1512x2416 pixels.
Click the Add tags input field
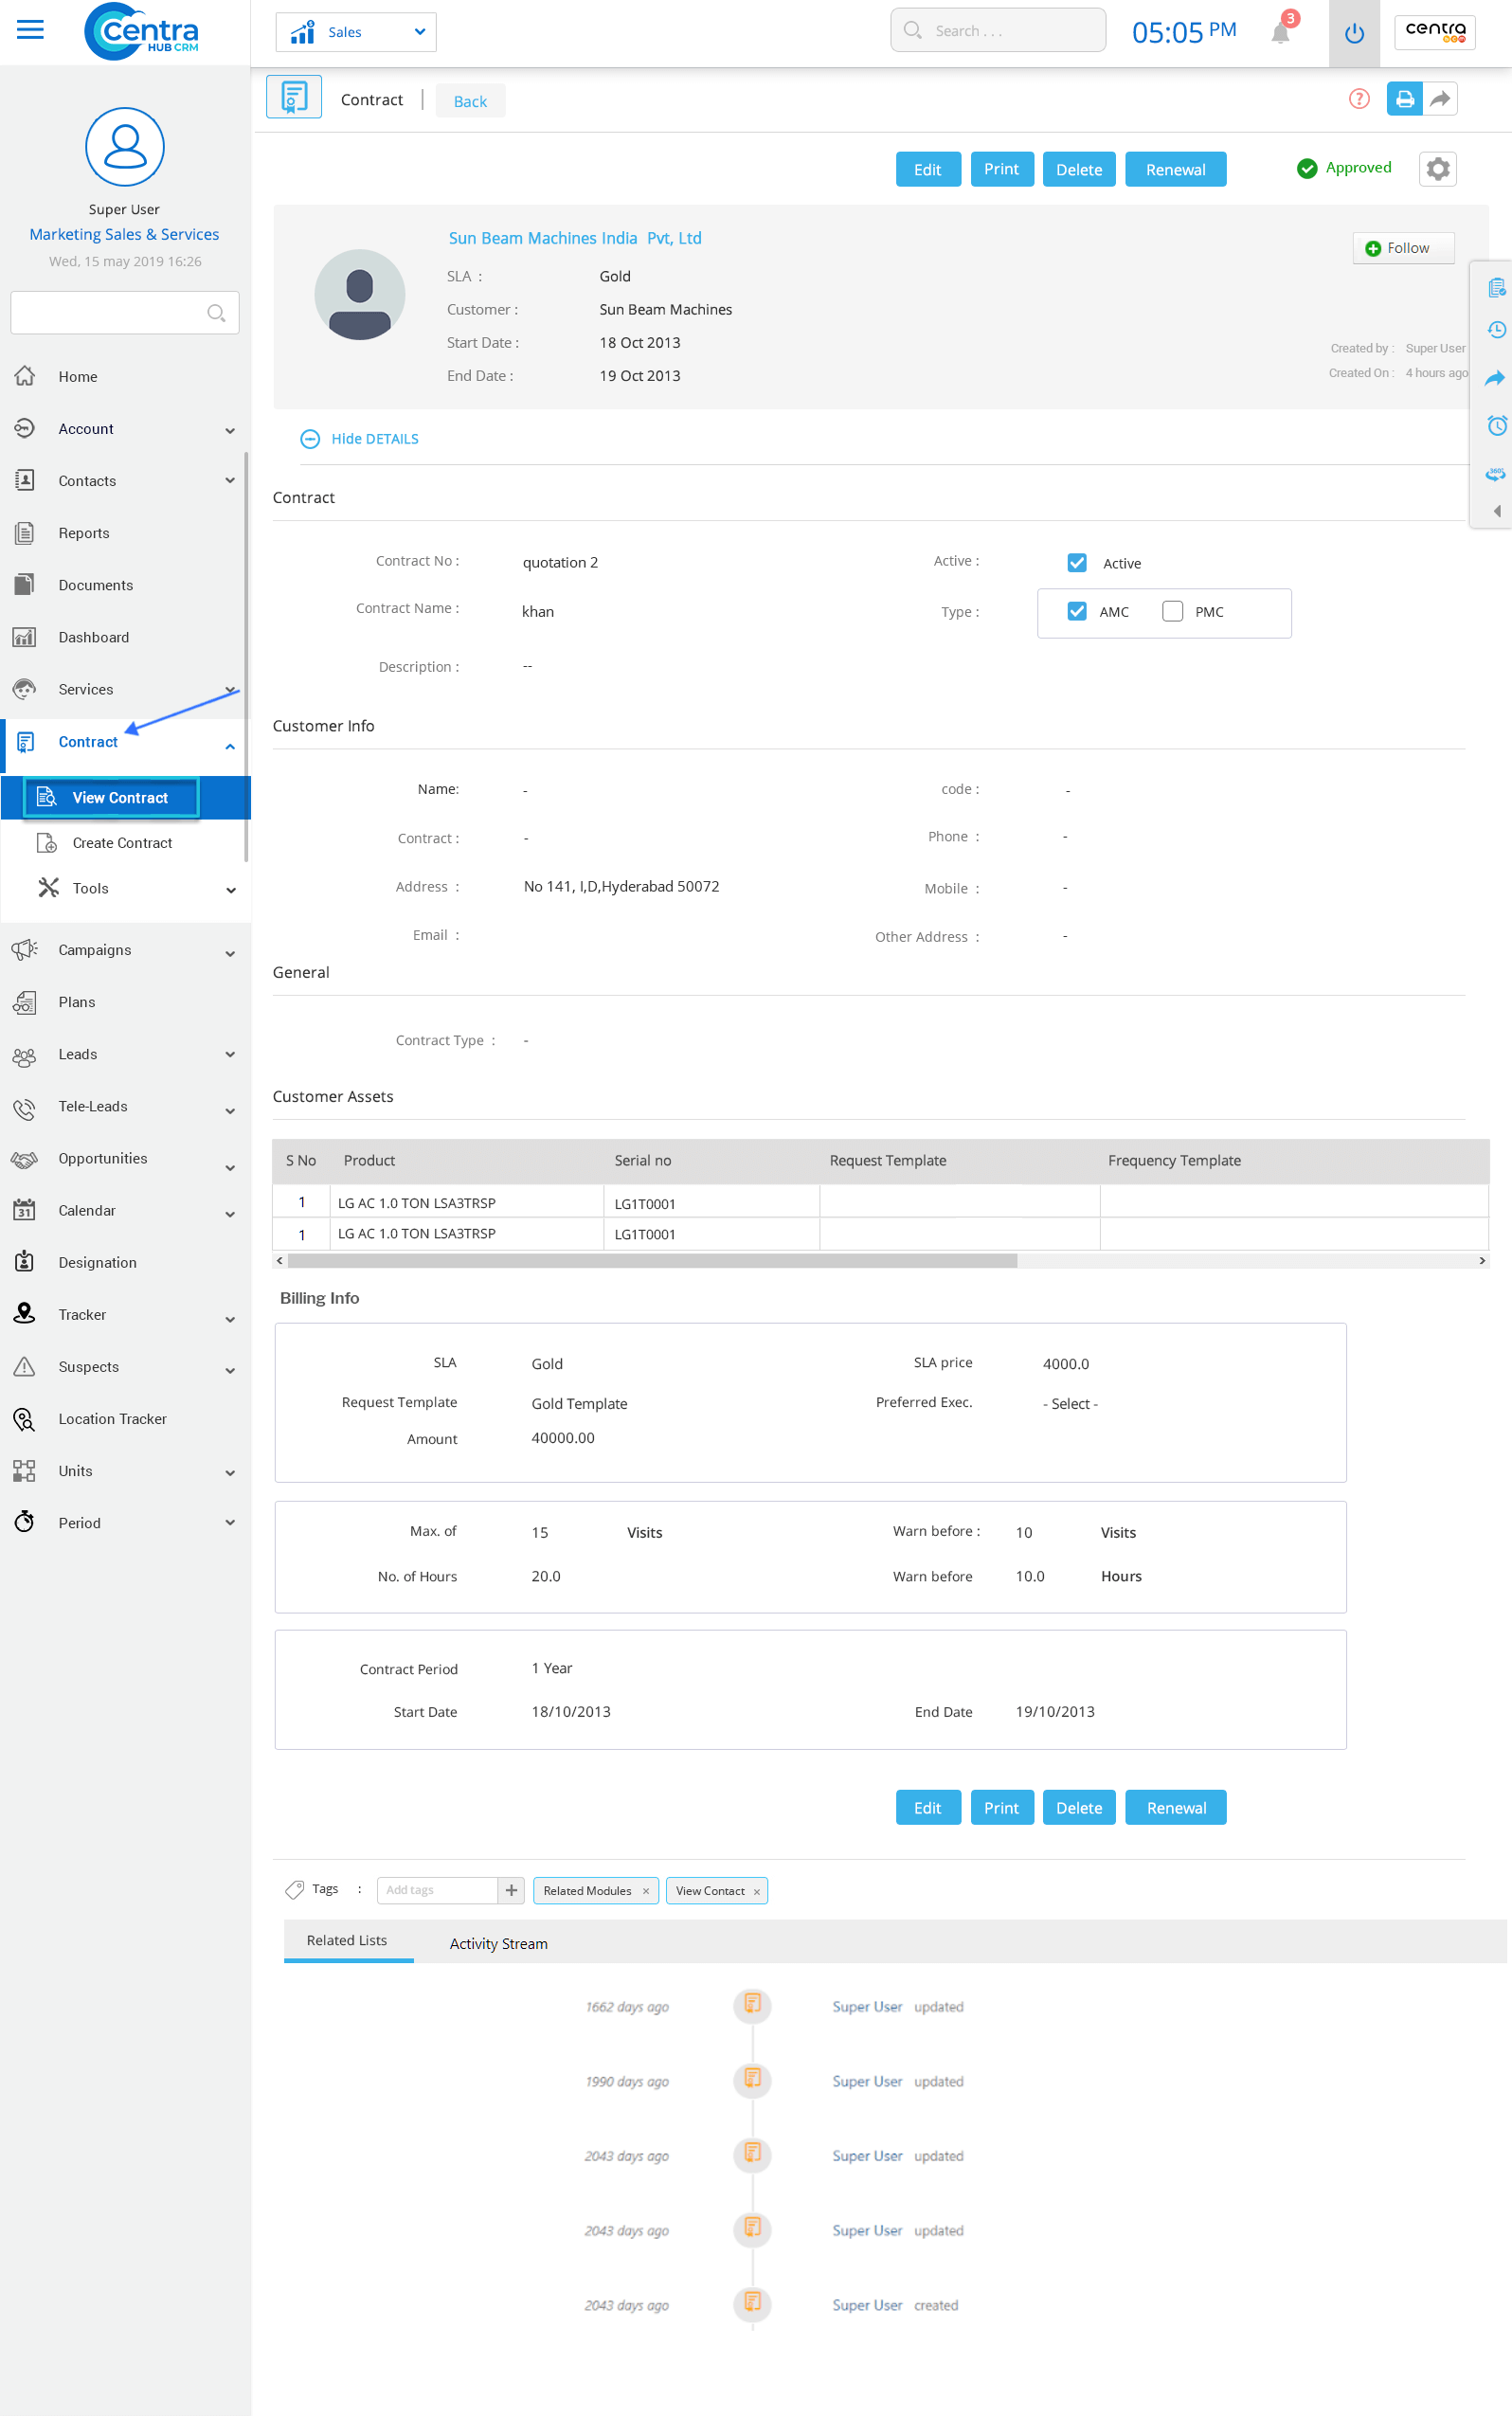tap(437, 1890)
